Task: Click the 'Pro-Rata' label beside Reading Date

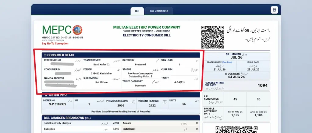Action: tap(227, 62)
